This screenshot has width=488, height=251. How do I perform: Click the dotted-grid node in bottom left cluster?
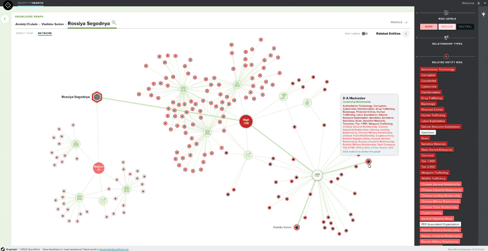coord(103,201)
